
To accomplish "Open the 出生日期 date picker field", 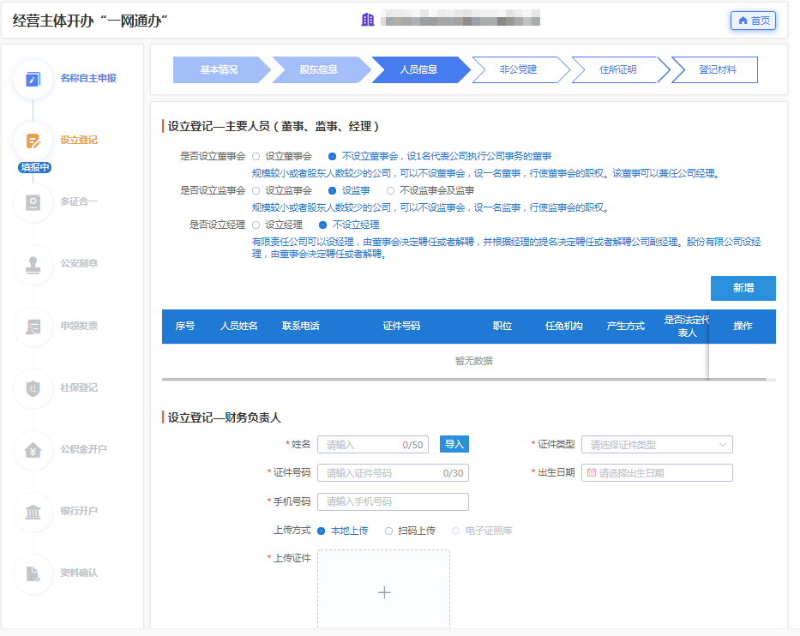I will coord(657,473).
